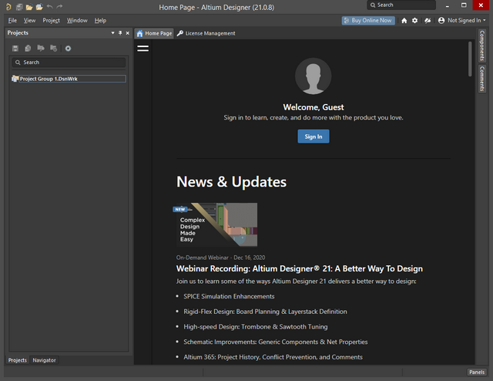Open the Project menu
The image size is (493, 381).
coord(51,20)
